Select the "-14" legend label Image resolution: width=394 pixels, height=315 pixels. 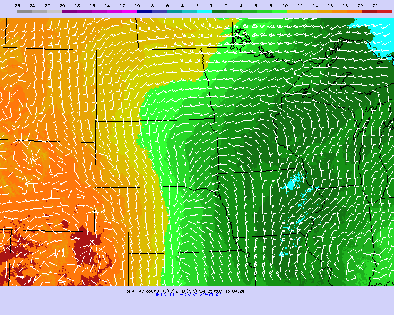point(105,5)
